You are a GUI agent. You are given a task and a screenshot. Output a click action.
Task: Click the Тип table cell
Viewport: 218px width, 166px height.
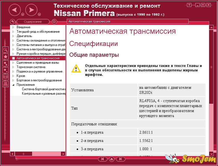104,108
